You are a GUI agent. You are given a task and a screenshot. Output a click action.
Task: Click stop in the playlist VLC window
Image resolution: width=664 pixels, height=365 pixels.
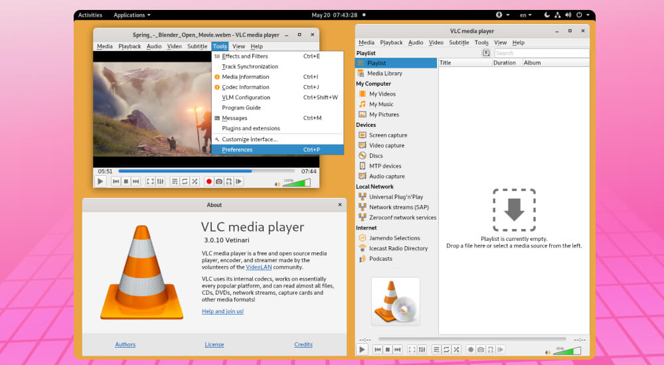388,349
